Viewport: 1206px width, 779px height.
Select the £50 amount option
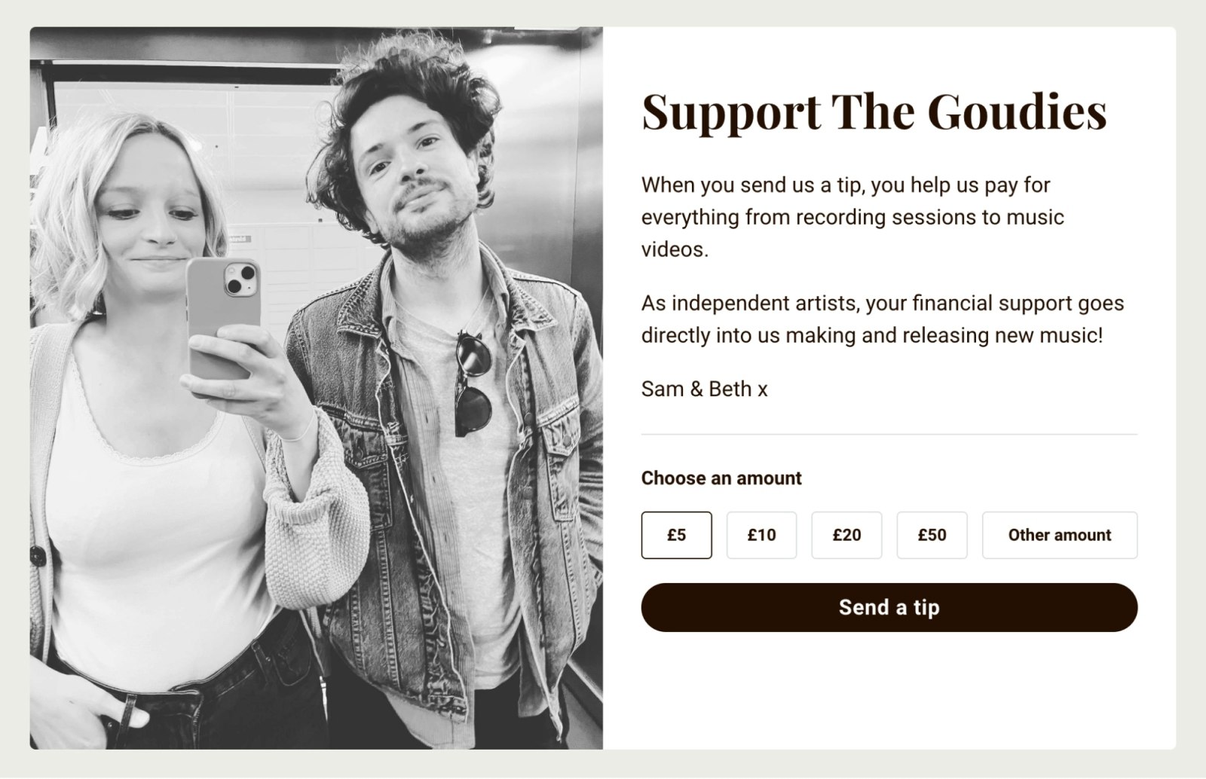click(932, 535)
